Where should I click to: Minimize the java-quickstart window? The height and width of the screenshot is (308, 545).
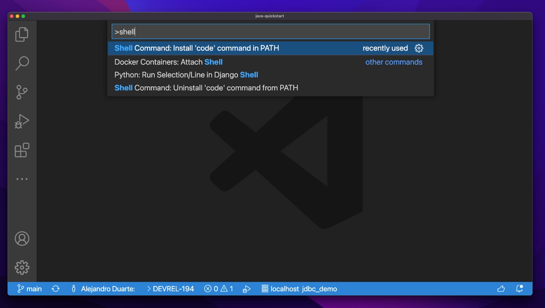(x=17, y=16)
